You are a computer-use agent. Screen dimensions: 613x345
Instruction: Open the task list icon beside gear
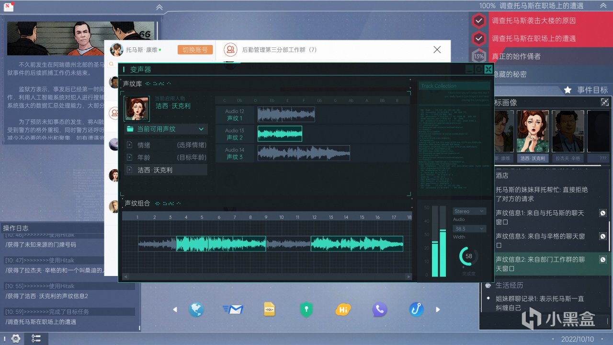pos(36,339)
